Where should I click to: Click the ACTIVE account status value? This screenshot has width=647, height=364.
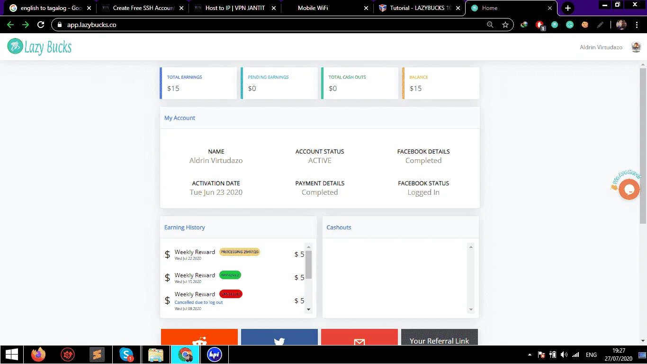coord(320,161)
